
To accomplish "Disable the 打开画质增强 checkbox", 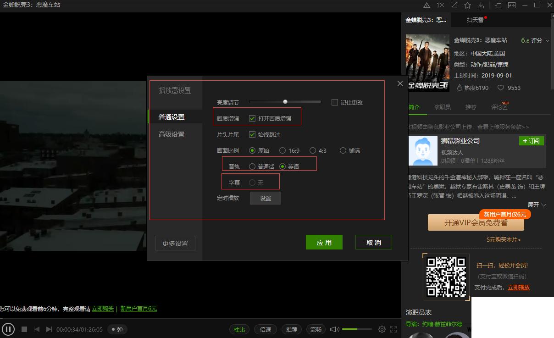I will pos(252,117).
